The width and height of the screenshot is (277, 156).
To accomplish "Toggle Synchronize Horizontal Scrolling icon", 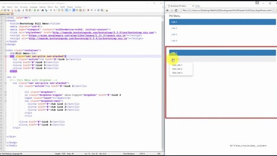I will 62,10.
